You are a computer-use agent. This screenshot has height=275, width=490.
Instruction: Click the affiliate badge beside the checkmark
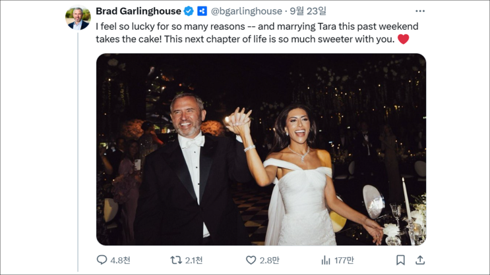point(202,11)
